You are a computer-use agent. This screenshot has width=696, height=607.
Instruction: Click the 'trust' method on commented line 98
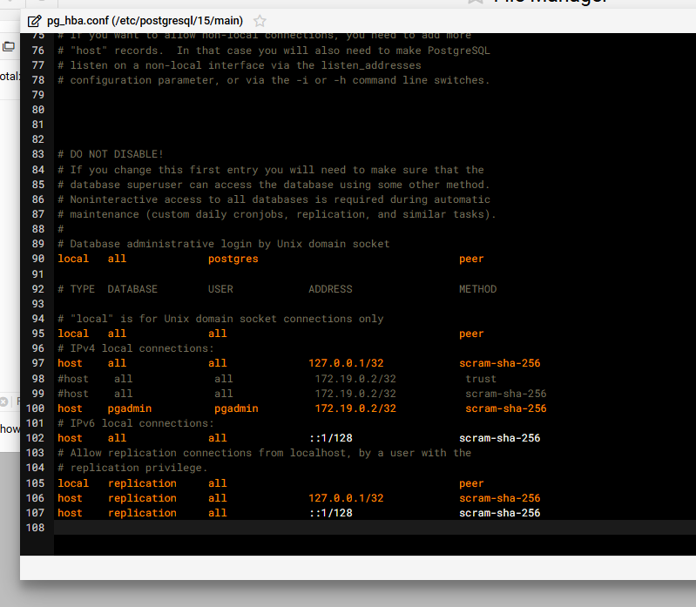point(481,379)
